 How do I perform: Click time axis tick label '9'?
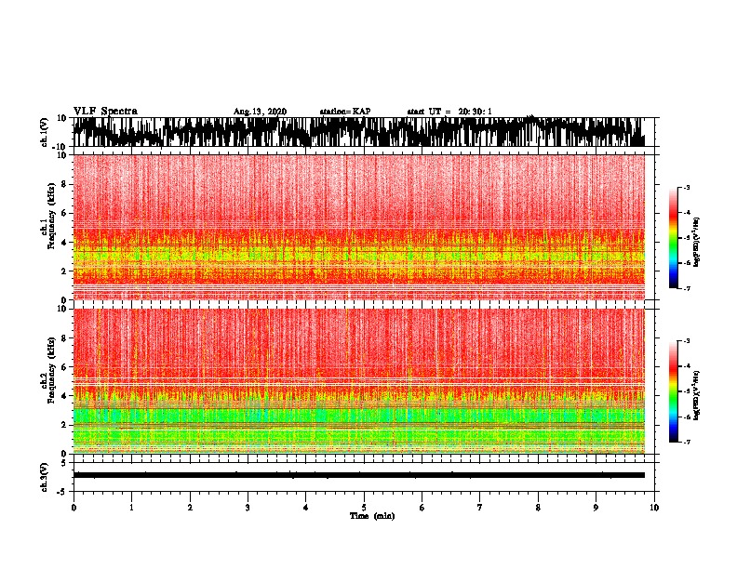(596, 508)
